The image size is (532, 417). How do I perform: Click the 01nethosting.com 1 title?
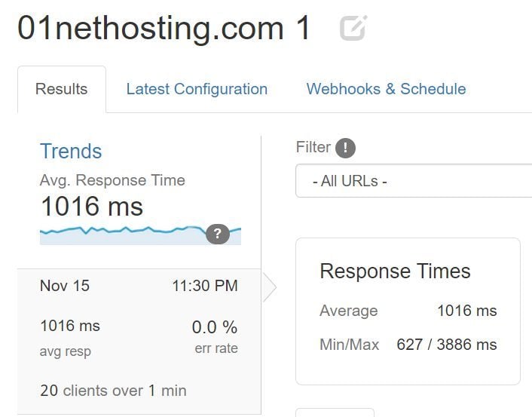164,29
